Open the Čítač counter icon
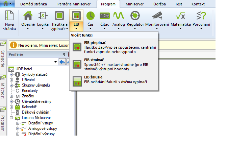 click(x=104, y=16)
